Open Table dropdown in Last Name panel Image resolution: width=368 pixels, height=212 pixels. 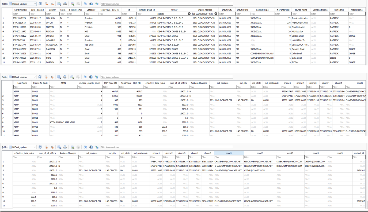tap(22, 77)
